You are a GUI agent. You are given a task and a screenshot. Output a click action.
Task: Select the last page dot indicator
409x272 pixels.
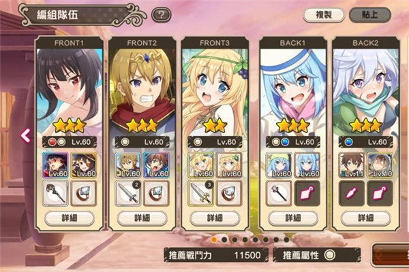click(286, 240)
